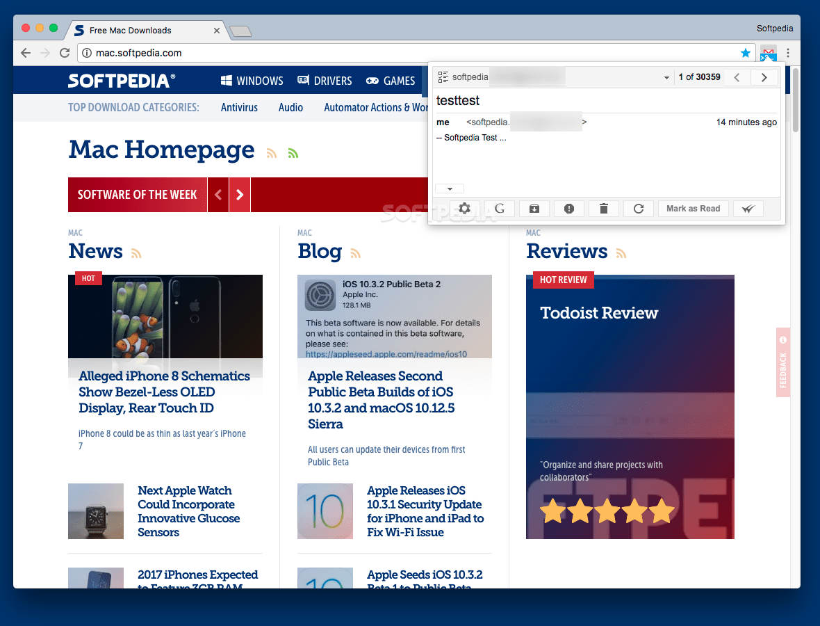The height and width of the screenshot is (626, 820).
Task: Click the iPhone 8 article thumbnail
Action: point(165,316)
